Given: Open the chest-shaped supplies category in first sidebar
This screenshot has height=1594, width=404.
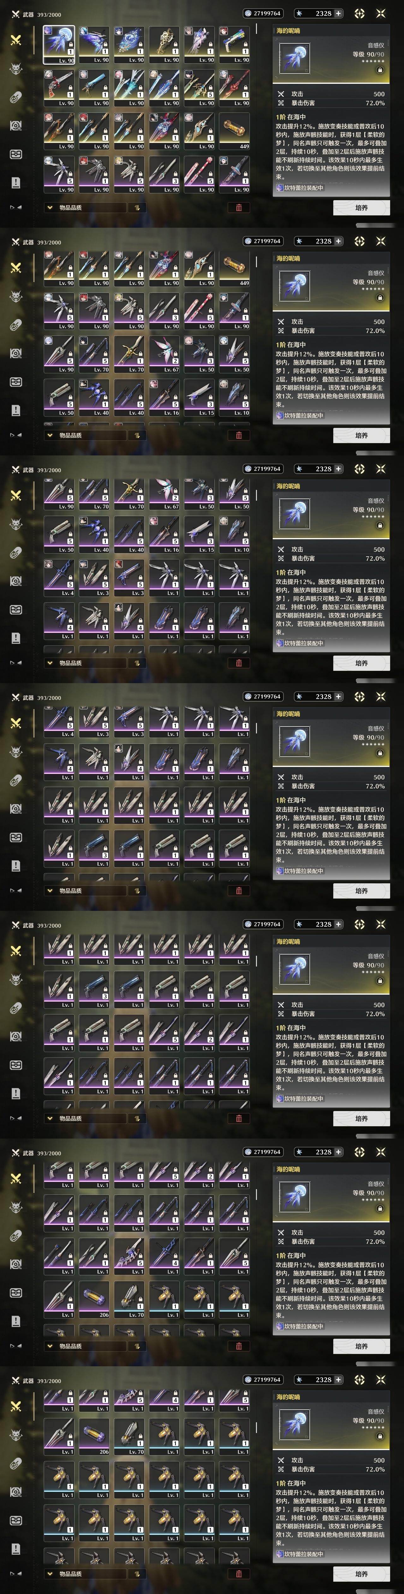Looking at the screenshot, I should click(16, 154).
